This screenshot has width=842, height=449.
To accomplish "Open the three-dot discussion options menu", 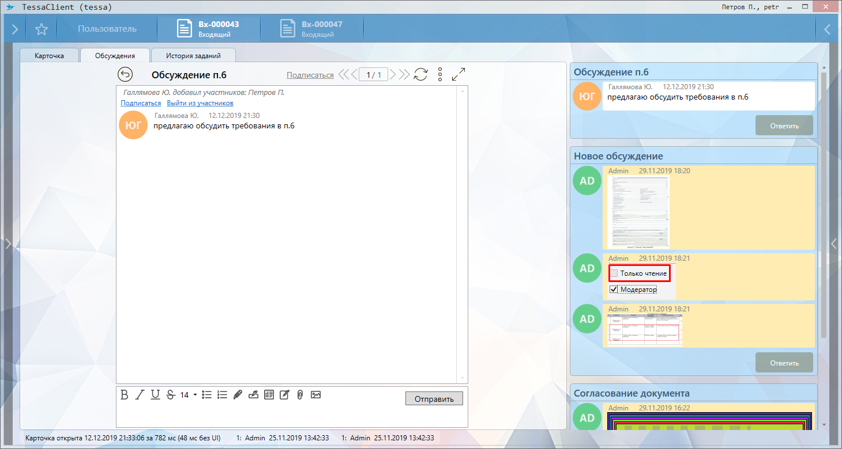I will coord(440,74).
